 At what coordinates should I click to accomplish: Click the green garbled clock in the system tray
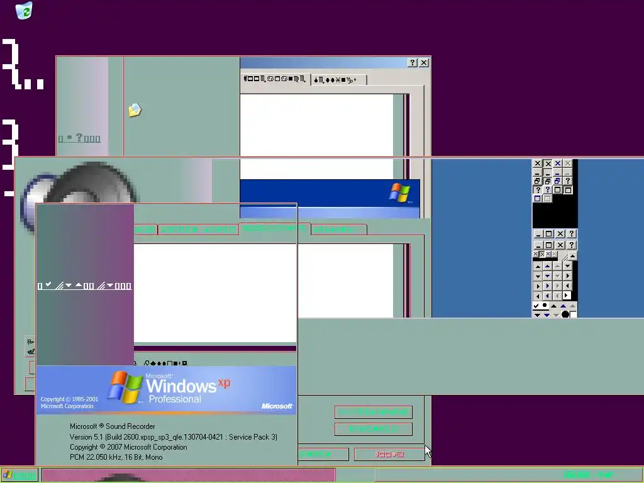click(589, 475)
